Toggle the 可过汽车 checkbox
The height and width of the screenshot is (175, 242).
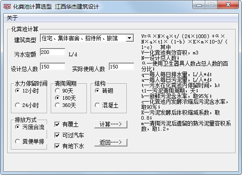coord(69,135)
